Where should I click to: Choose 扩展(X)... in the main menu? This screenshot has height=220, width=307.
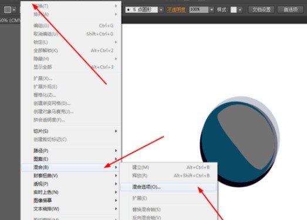[x=71, y=78]
